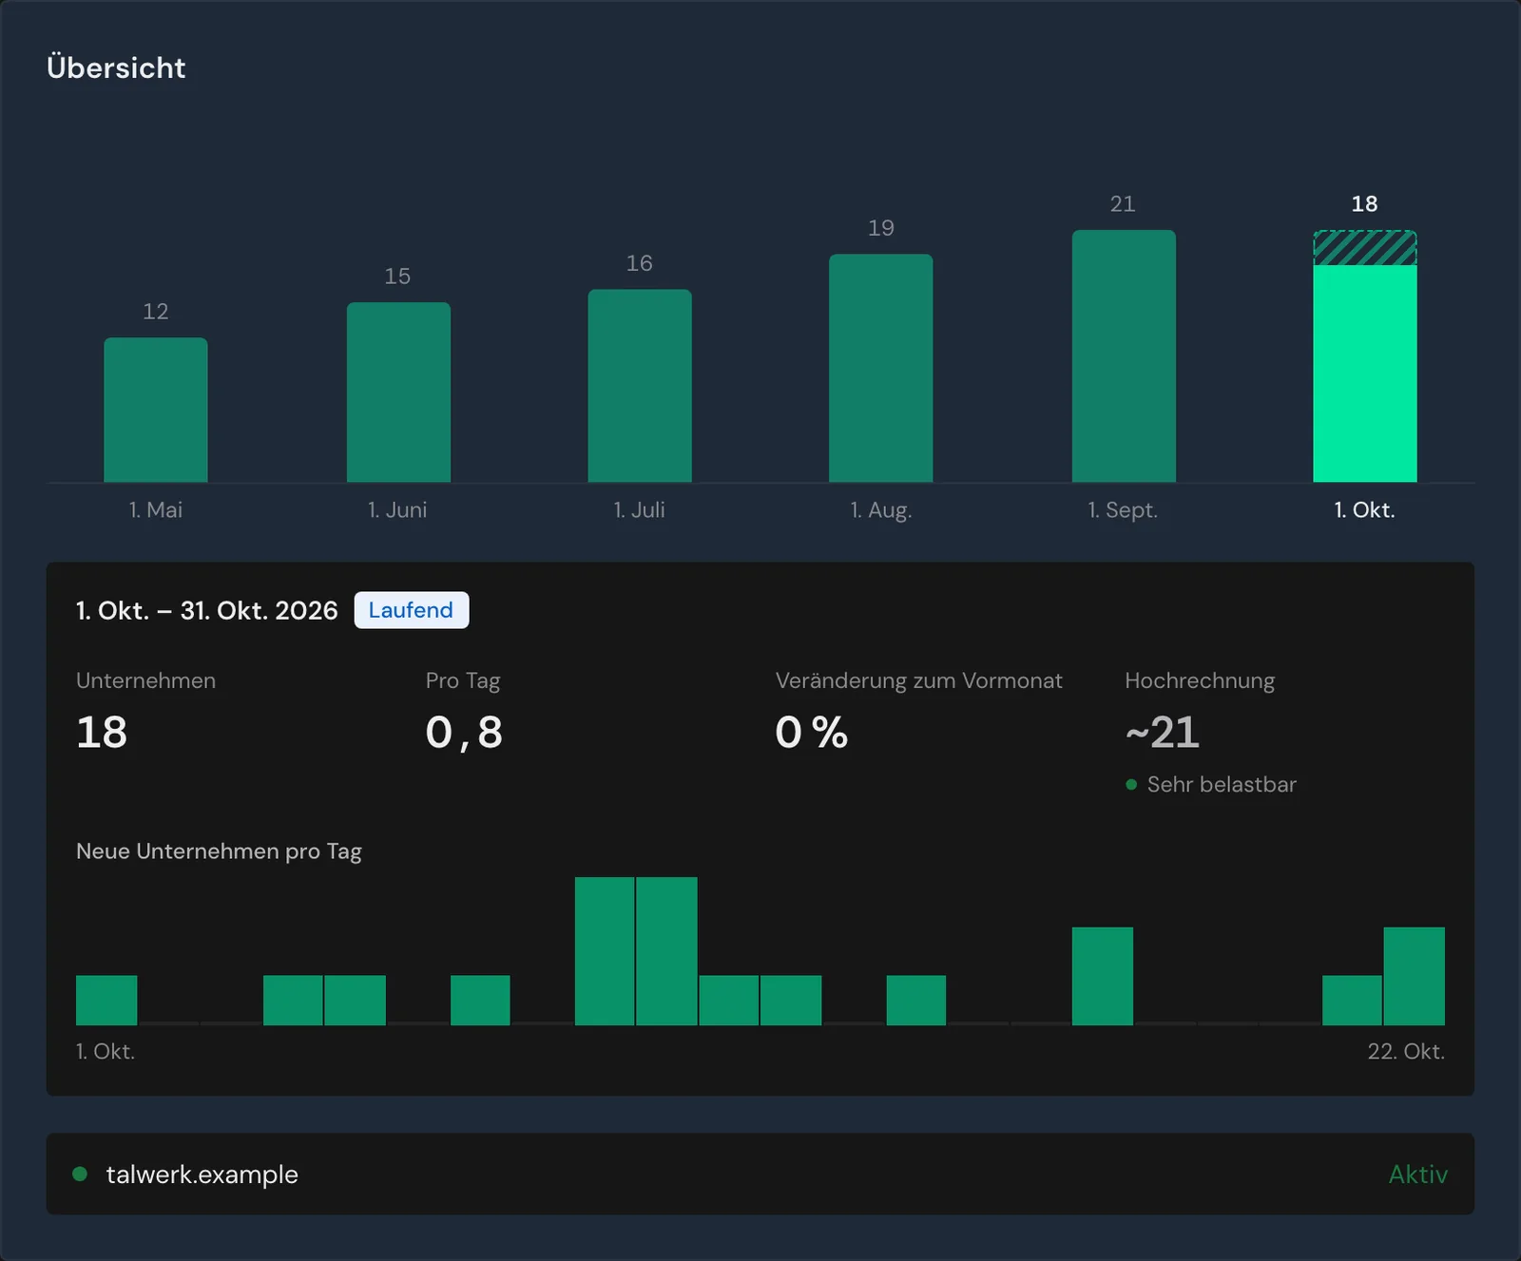Select the 1. Mai bar in the chart
The height and width of the screenshot is (1261, 1521).
click(x=156, y=410)
